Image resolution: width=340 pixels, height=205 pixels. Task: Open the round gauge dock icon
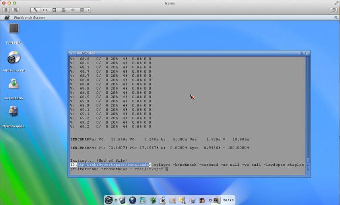192,200
